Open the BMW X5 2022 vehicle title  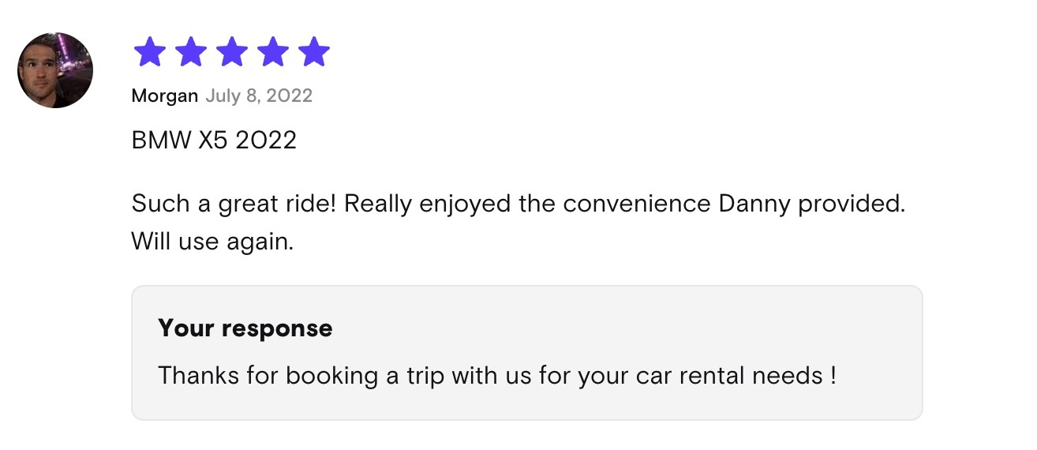click(x=214, y=141)
